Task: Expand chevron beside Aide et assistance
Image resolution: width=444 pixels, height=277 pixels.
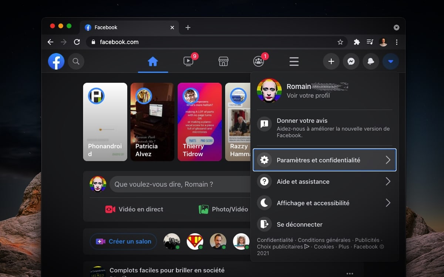Action: [388, 181]
